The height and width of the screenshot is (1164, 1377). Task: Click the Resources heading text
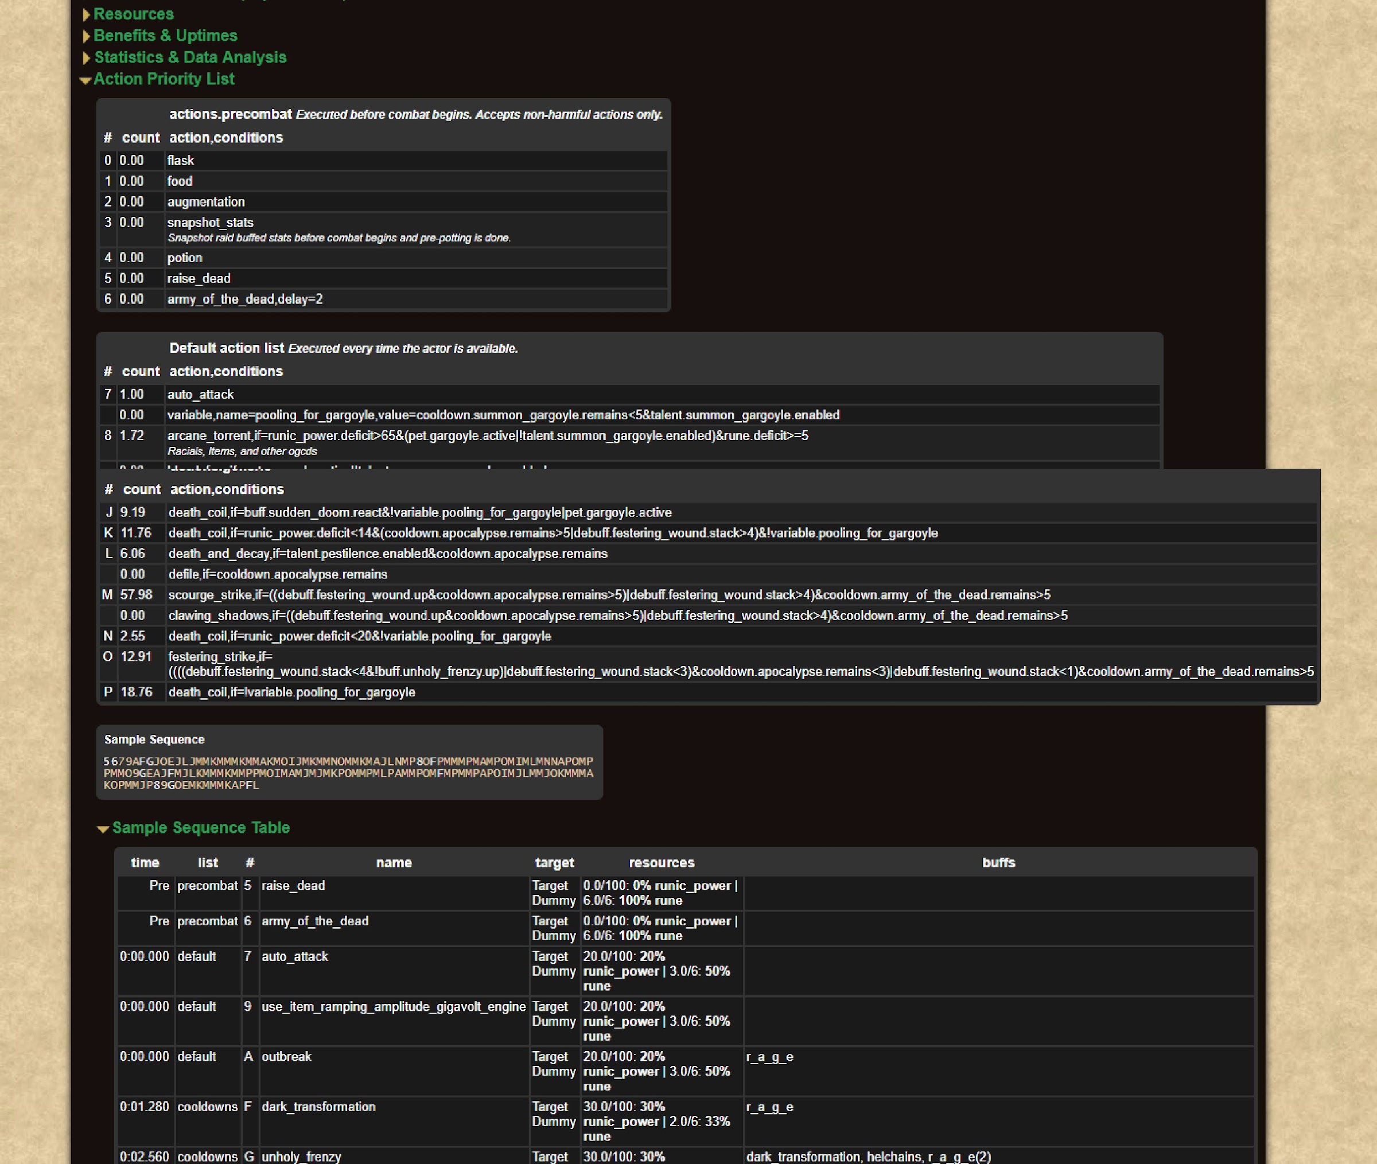pyautogui.click(x=133, y=14)
